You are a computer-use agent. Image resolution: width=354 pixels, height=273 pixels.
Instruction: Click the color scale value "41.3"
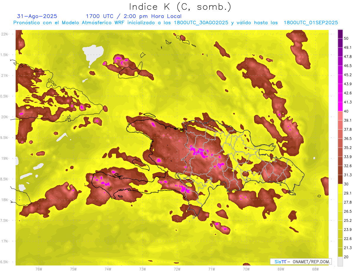[x=348, y=102]
